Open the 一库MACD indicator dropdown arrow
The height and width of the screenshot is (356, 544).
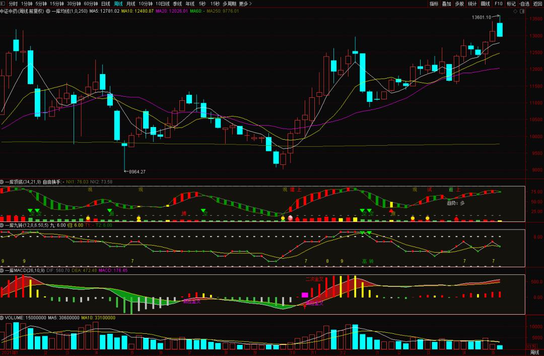point(2,270)
